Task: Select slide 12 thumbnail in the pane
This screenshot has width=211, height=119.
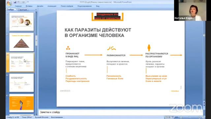Action: tap(21, 83)
